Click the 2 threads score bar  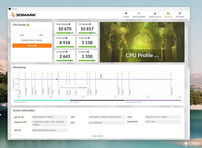(x=65, y=61)
